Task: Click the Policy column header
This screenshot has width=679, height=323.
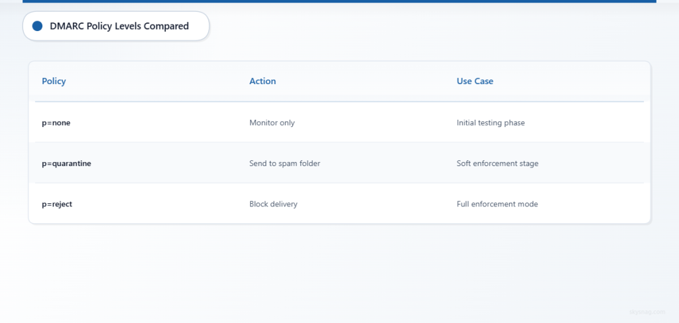Action: [54, 81]
